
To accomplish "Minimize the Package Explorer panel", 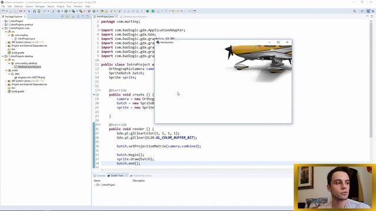I will click(83, 16).
